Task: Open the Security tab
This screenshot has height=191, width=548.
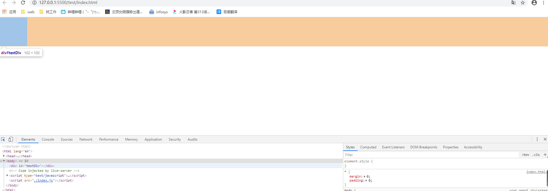Action: coord(175,139)
